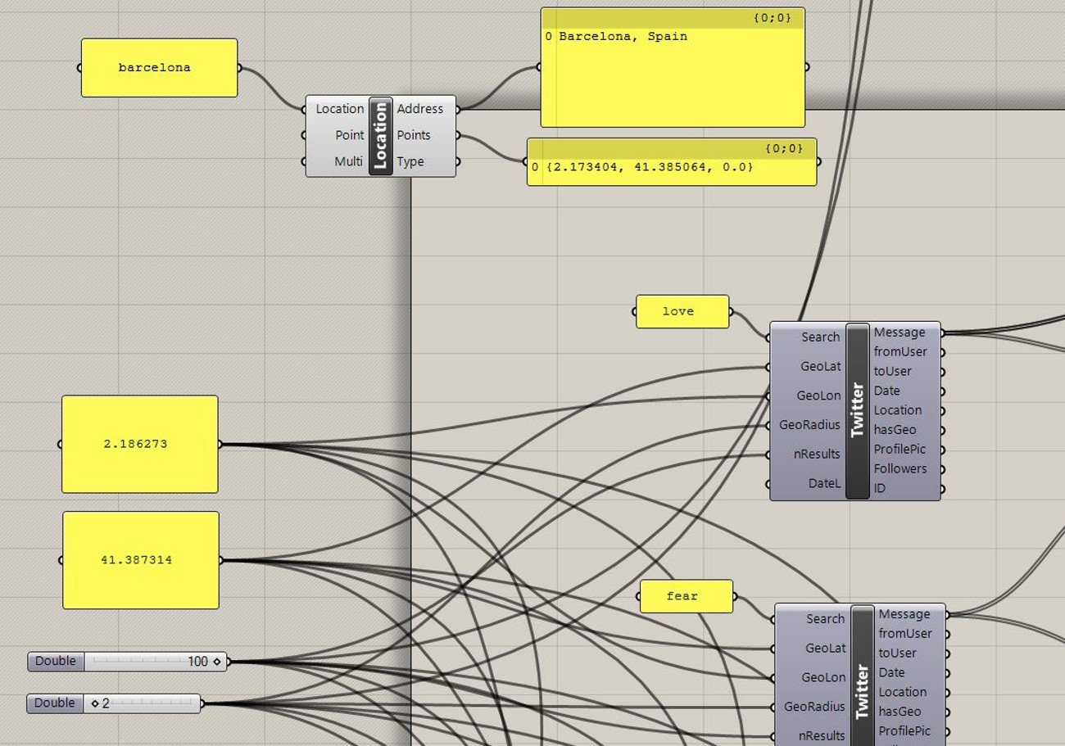Click the Points output of Location component

(x=414, y=135)
